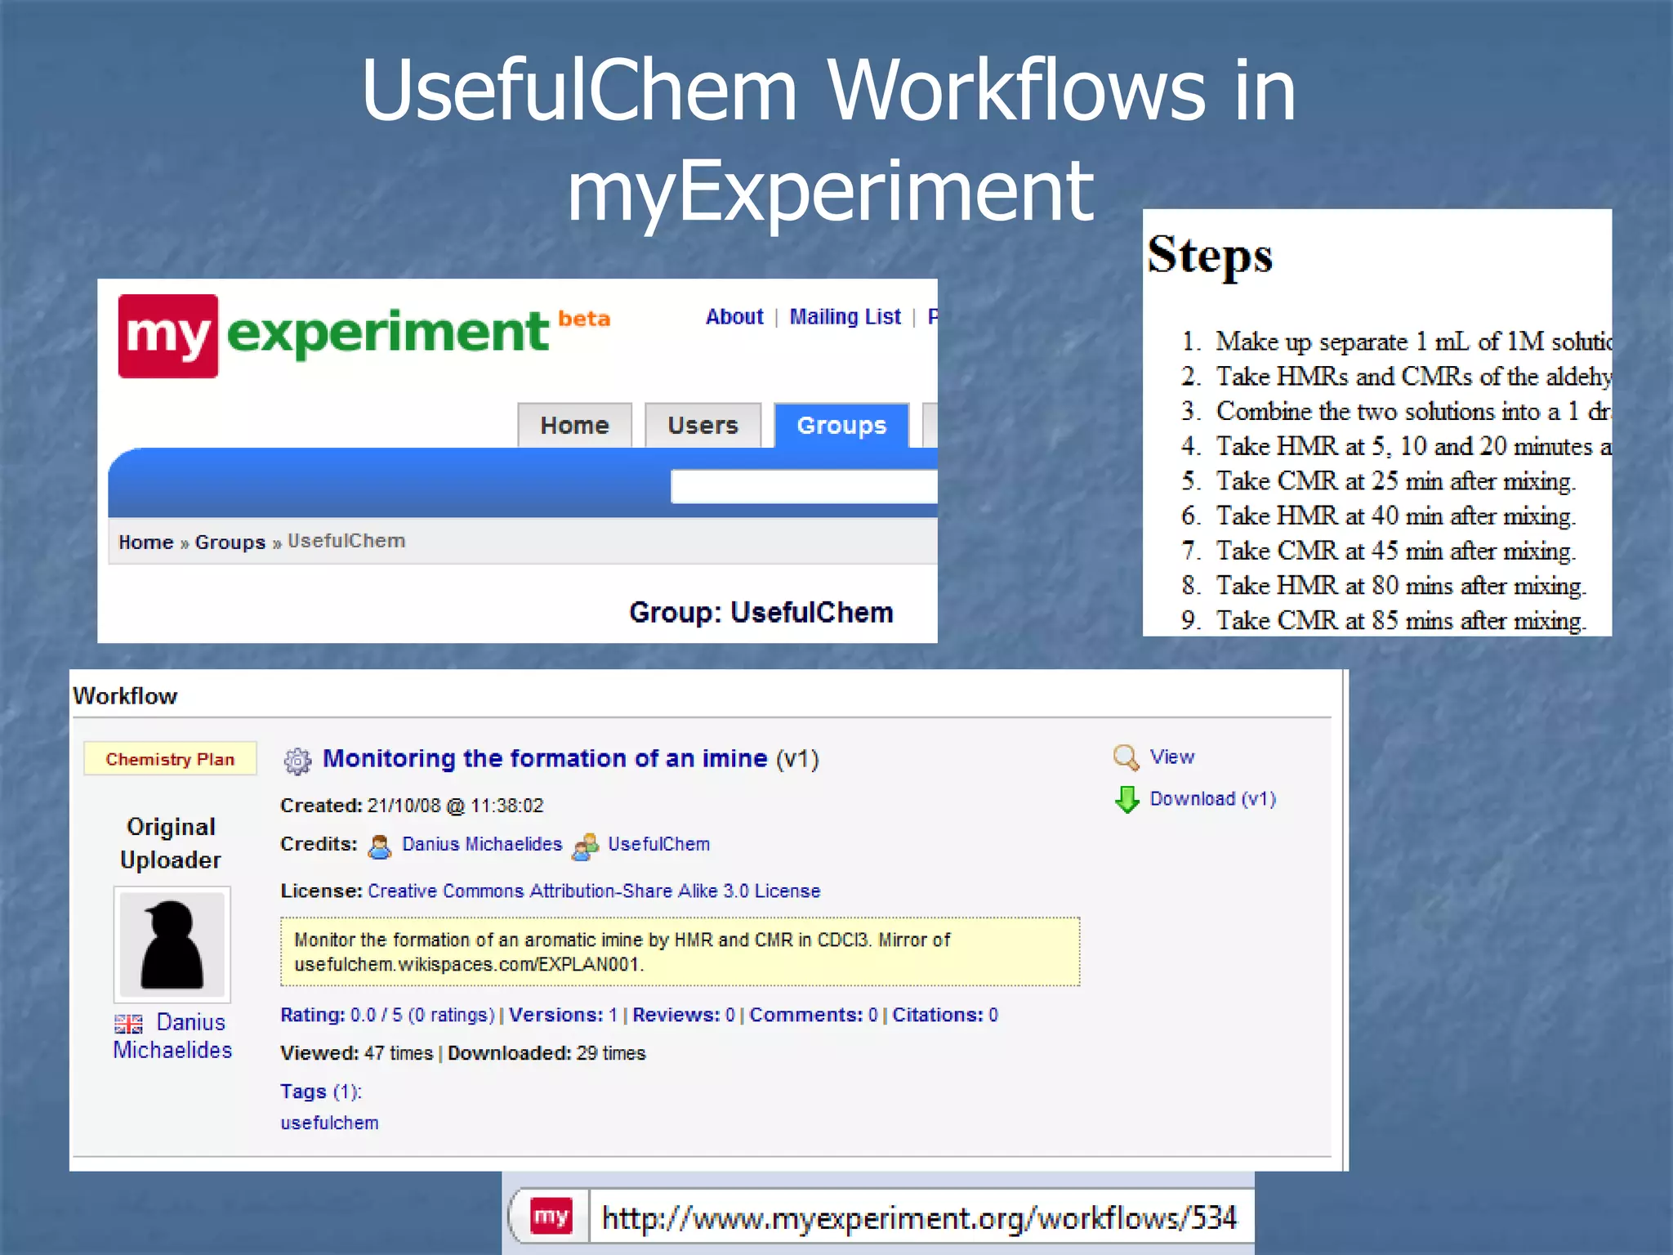Click the Danius Michaelides uploader name link
This screenshot has height=1255, width=1673.
pos(172,1036)
